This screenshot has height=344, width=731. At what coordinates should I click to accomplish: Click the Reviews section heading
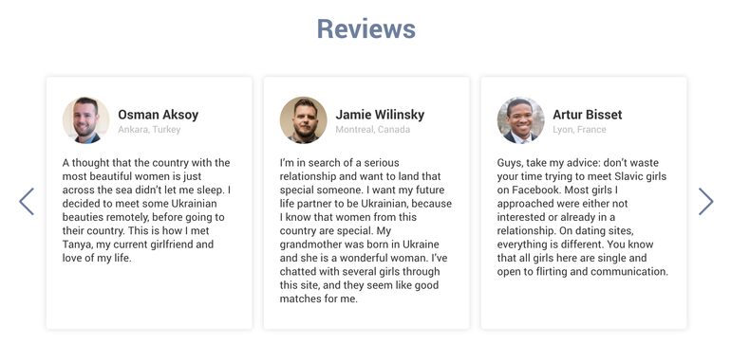[x=365, y=28]
